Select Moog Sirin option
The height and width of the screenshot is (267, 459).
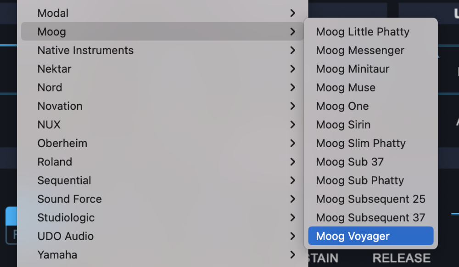point(343,125)
